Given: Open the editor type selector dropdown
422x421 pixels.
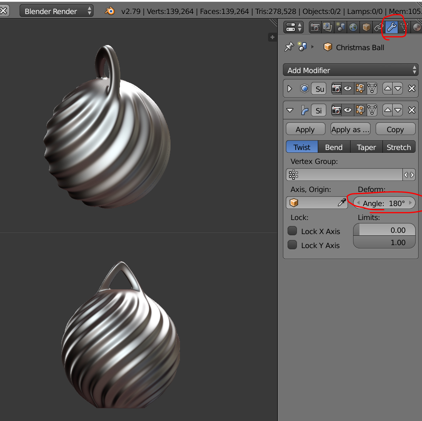Looking at the screenshot, I should [294, 27].
